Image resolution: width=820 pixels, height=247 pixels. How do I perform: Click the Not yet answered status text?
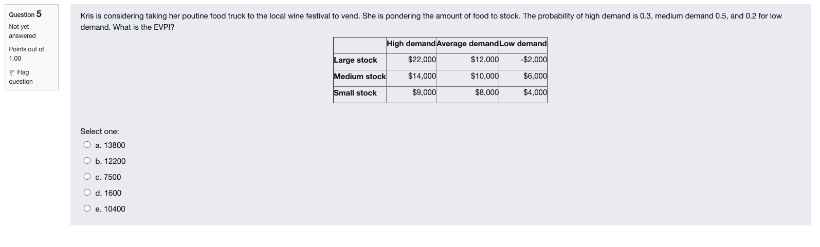[x=22, y=31]
